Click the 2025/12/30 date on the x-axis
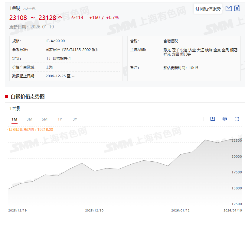248x226 pixels. (94, 211)
